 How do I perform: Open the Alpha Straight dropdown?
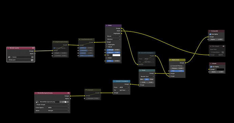[x=58, y=110]
